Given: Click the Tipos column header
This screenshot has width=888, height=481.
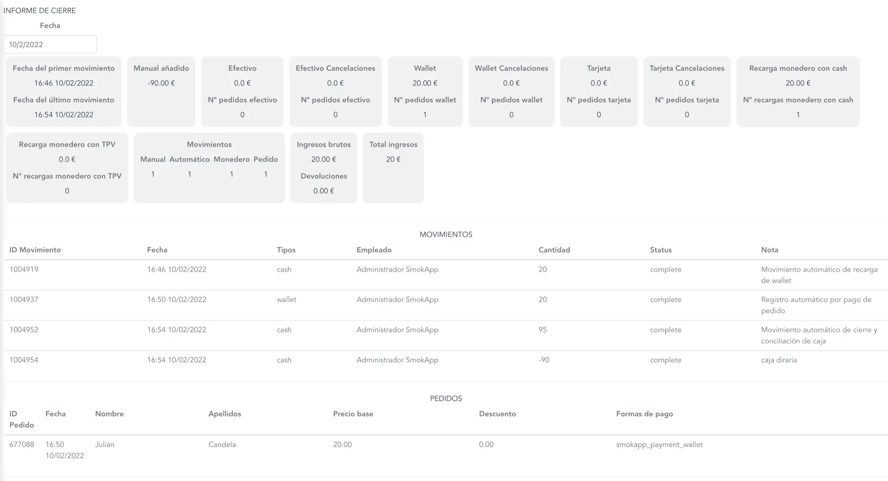Looking at the screenshot, I should point(286,250).
